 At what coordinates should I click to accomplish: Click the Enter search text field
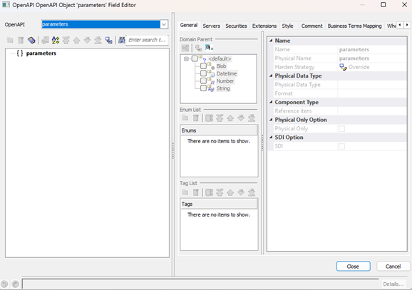click(x=147, y=40)
